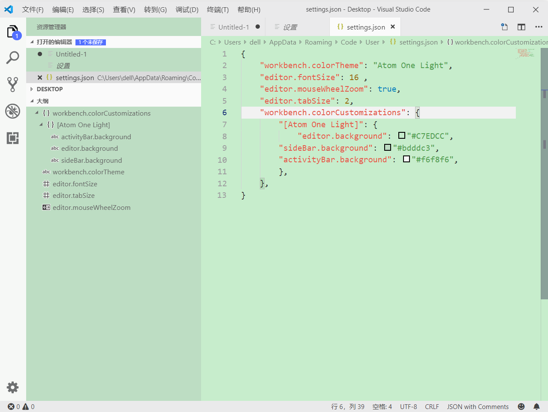This screenshot has height=412, width=548.
Task: Open the Explorer view icon
Action: 12,31
